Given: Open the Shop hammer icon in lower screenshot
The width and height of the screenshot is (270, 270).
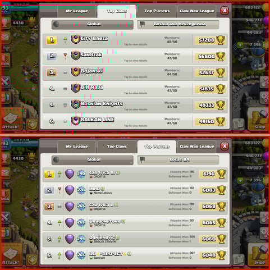Looking at the screenshot, I should 259,253.
